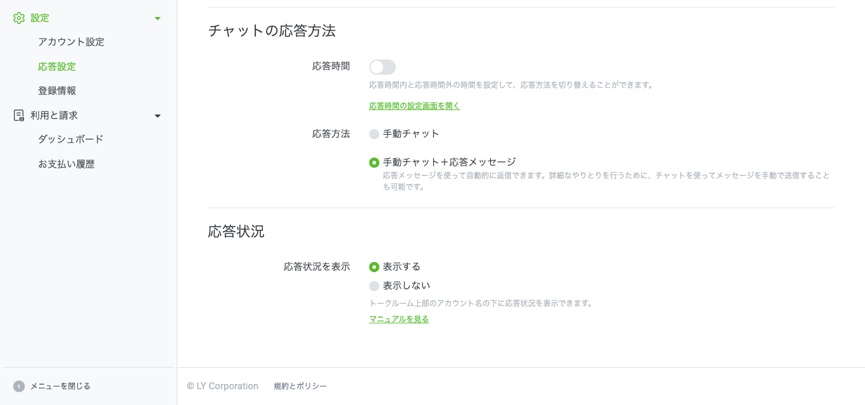Open アカウント設定 in the sidebar
Viewport: 865px width, 405px height.
click(71, 42)
